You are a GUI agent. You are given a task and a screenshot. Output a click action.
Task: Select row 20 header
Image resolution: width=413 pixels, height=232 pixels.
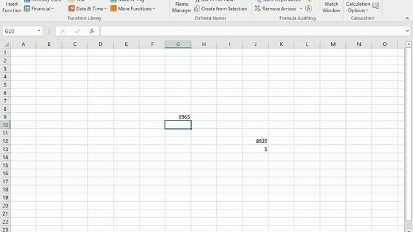coord(5,206)
